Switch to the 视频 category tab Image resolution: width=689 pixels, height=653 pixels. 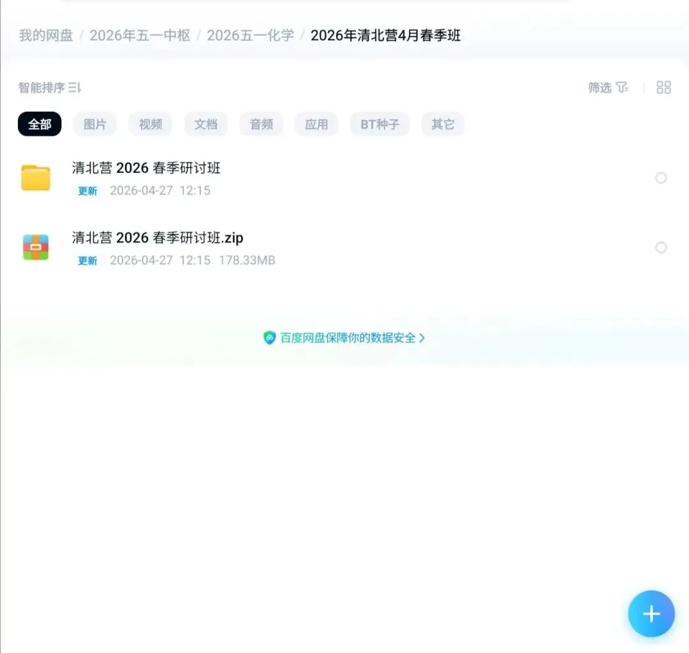[150, 124]
